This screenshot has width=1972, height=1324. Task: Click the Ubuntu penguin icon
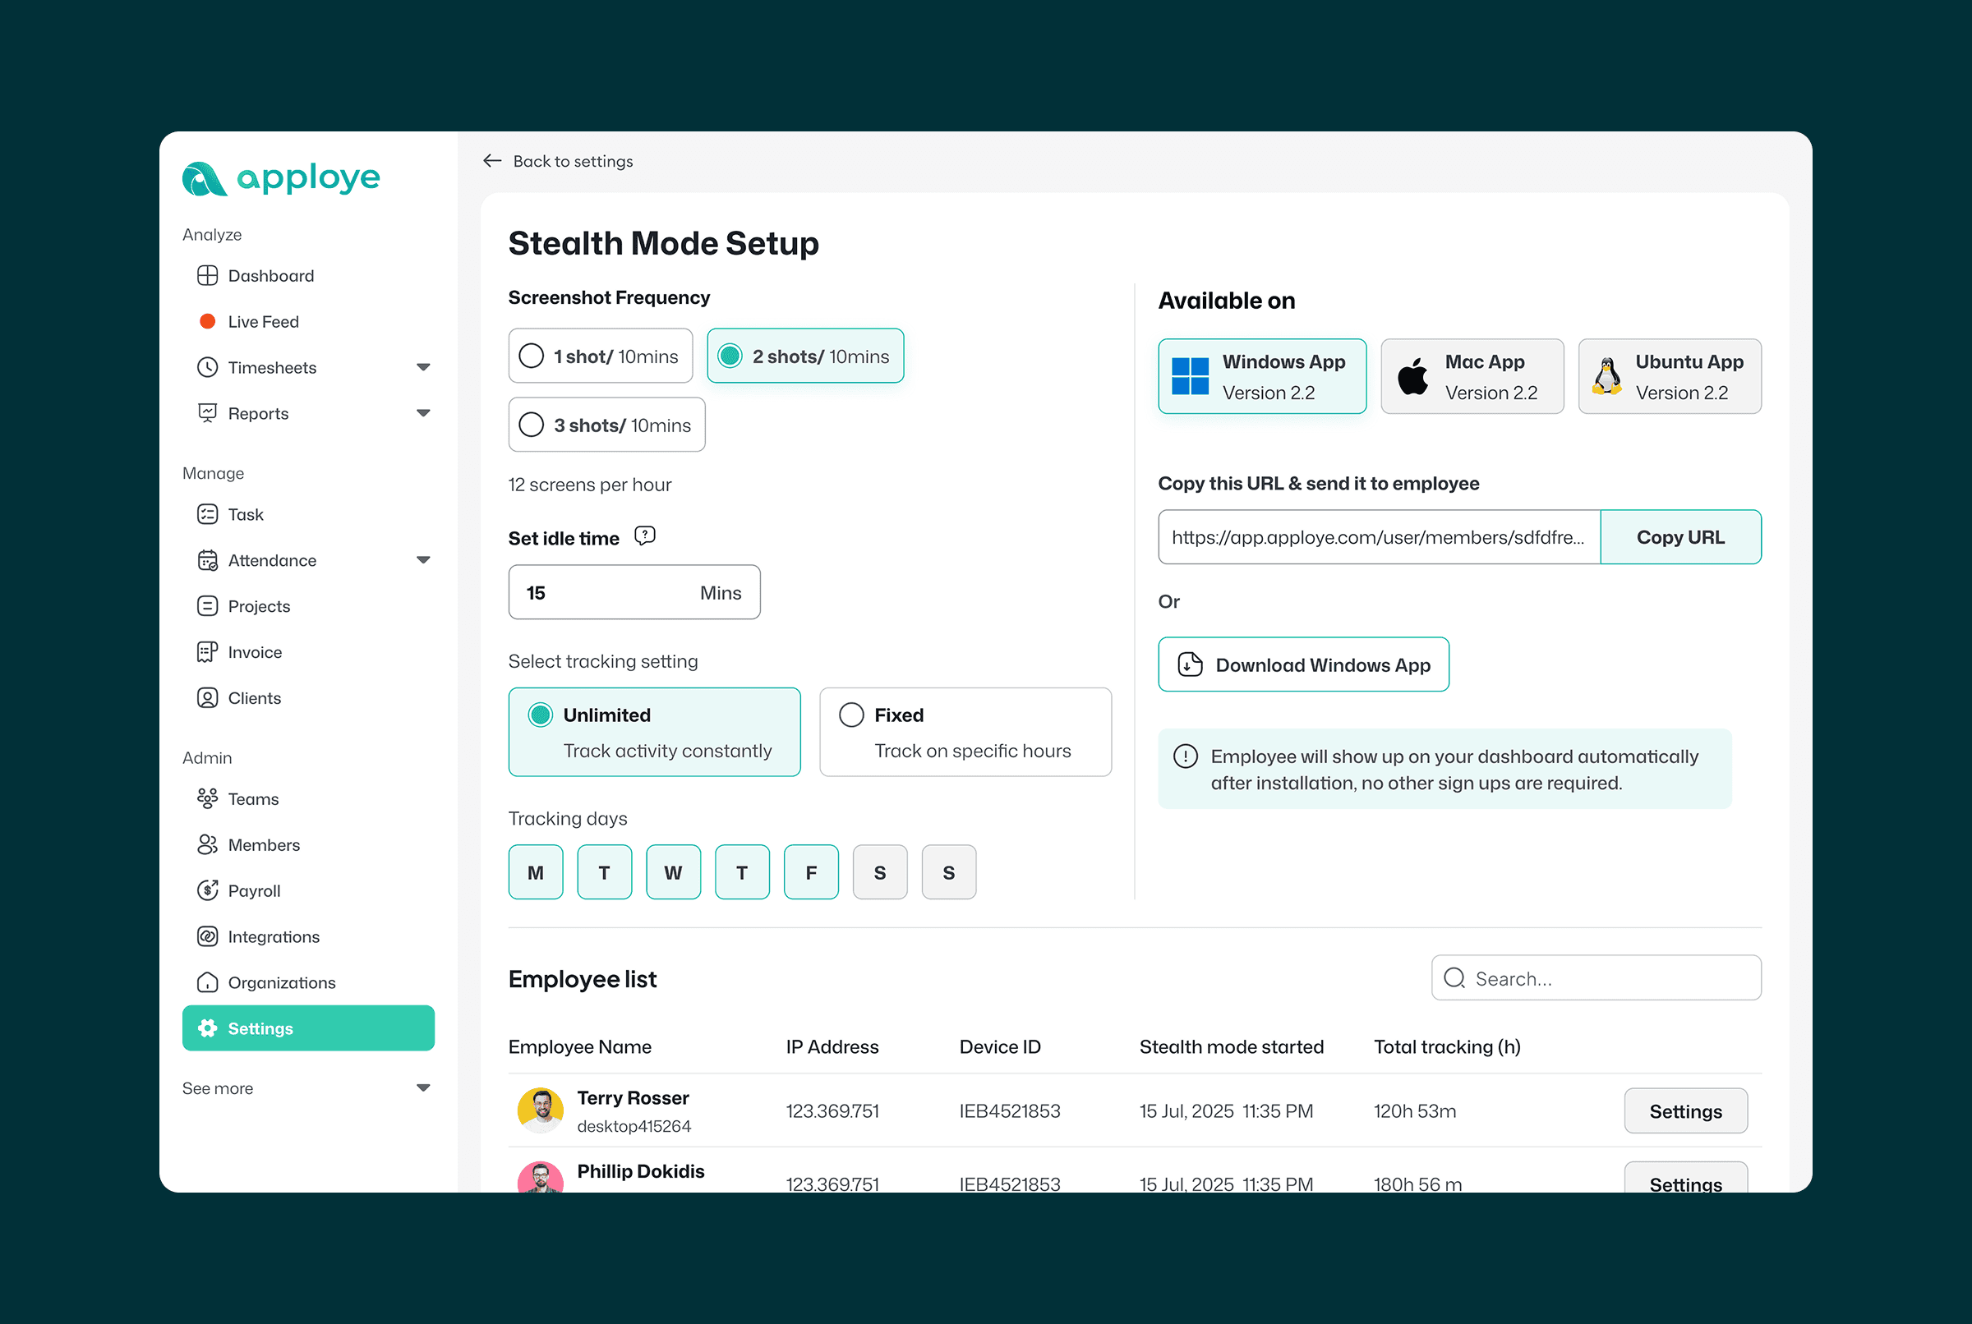(x=1607, y=377)
